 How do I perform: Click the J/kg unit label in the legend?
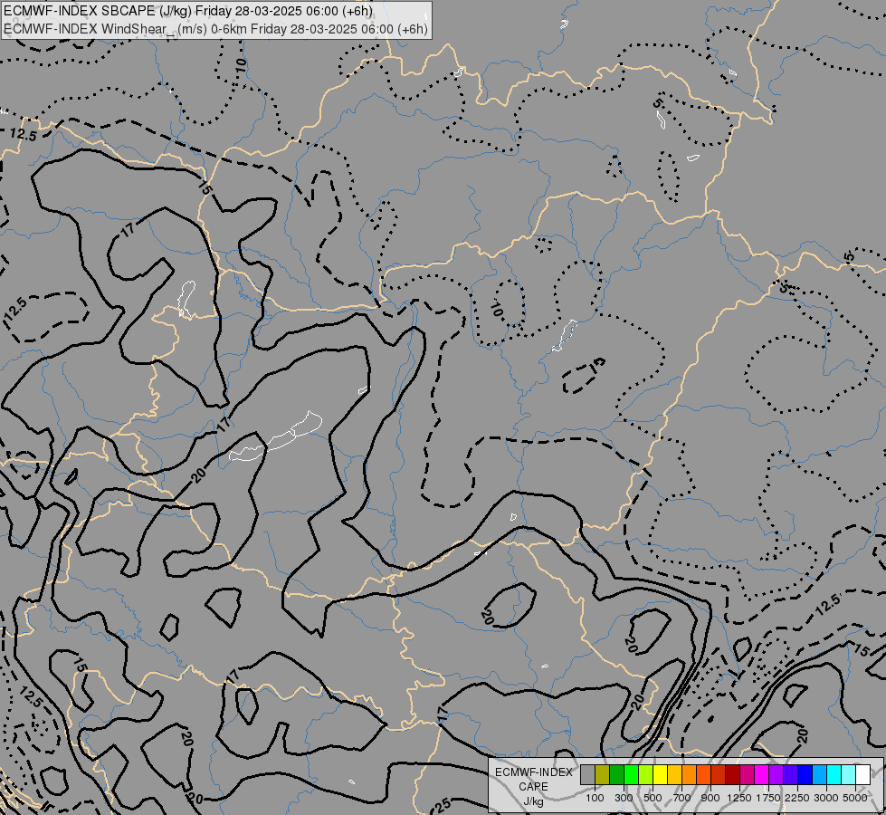tap(533, 802)
